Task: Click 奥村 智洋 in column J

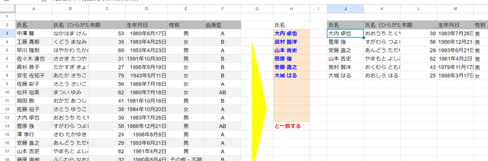Action: [345, 67]
